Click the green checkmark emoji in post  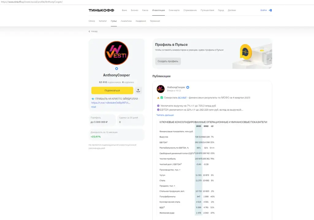coord(162,98)
